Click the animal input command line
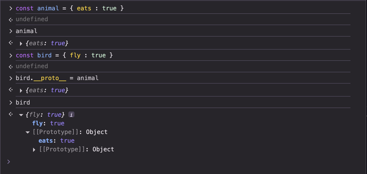 pyautogui.click(x=26, y=31)
